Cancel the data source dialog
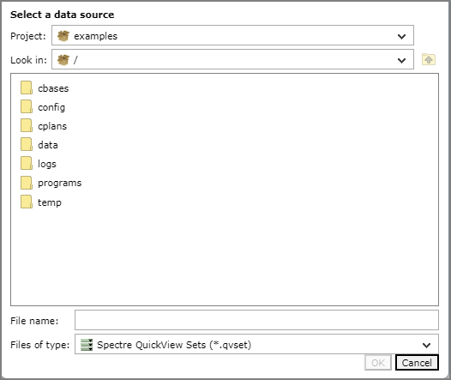 [417, 363]
